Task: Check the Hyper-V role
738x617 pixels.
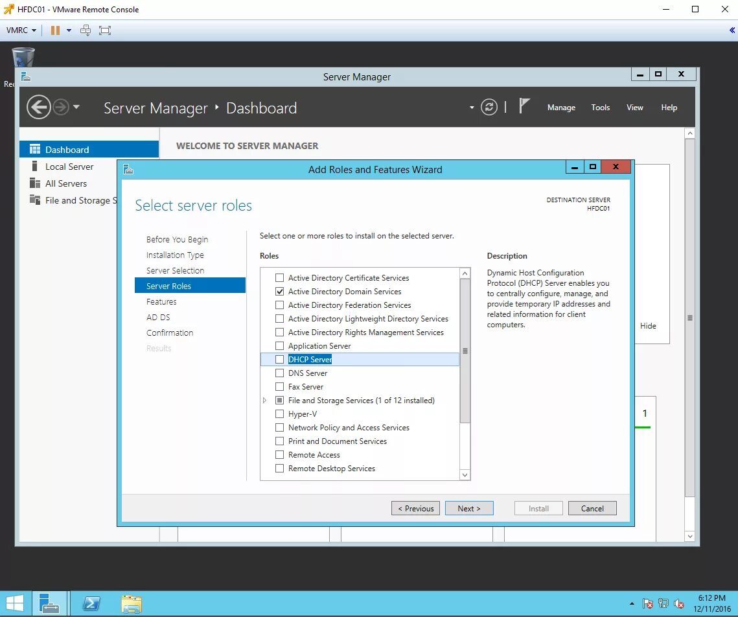Action: tap(279, 414)
